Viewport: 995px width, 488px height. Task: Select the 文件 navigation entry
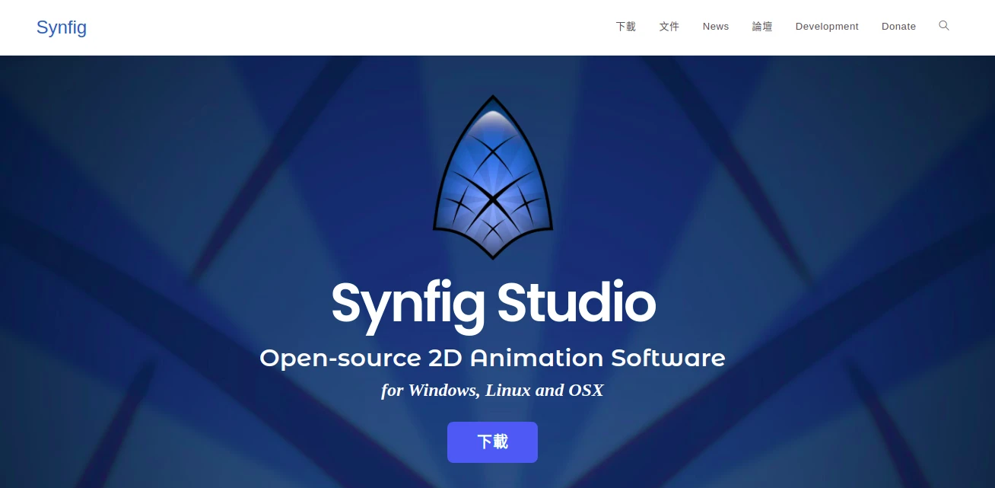tap(669, 27)
